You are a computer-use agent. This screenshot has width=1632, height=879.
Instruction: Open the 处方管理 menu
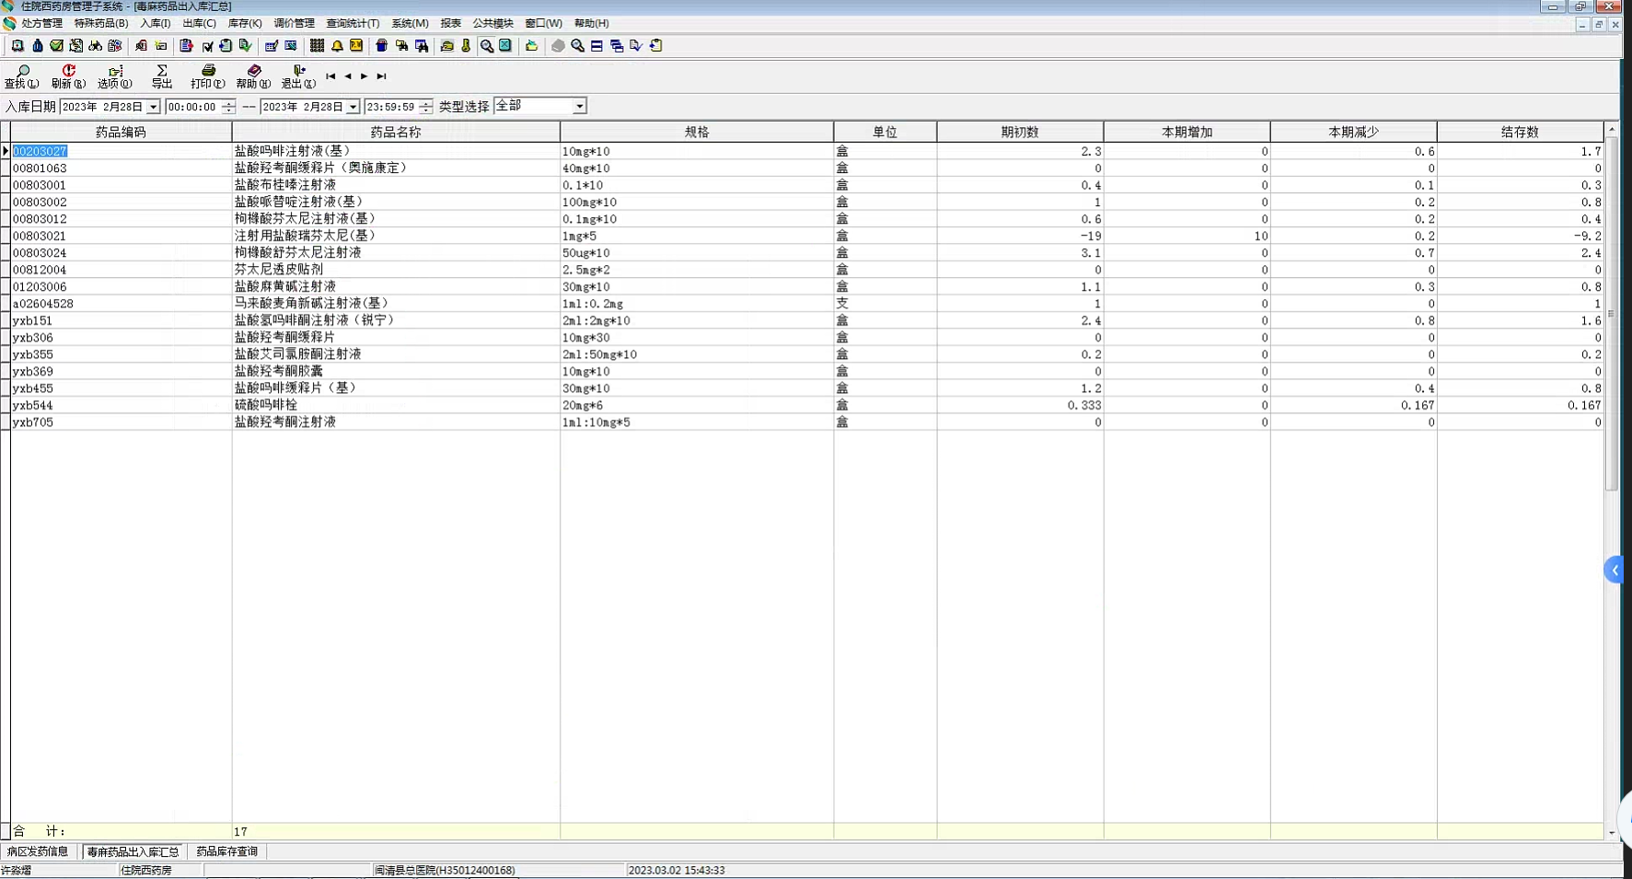[42, 23]
